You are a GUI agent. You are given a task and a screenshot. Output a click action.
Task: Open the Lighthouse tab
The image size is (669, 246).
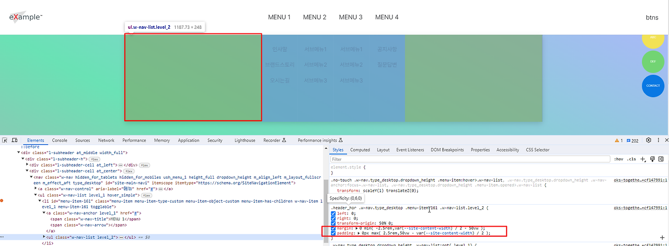pyautogui.click(x=245, y=140)
